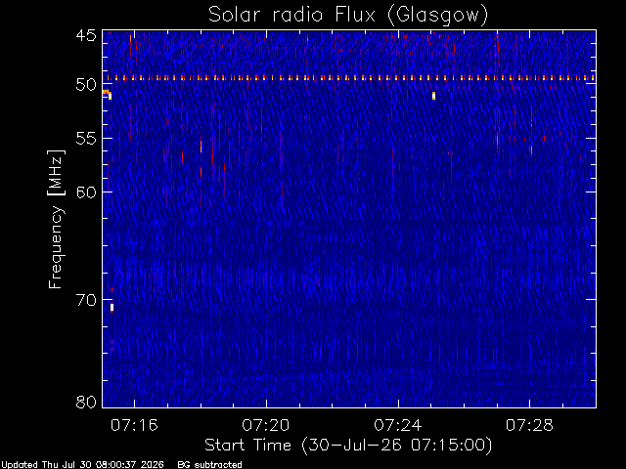
Task: Click the 60 MHz frequency axis label
Action: [x=86, y=192]
